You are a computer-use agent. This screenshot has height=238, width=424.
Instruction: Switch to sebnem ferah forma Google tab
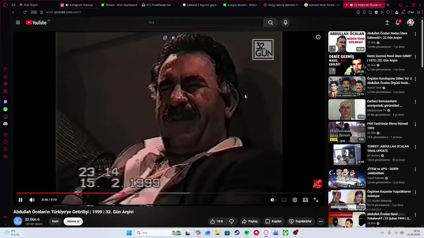pos(322,5)
